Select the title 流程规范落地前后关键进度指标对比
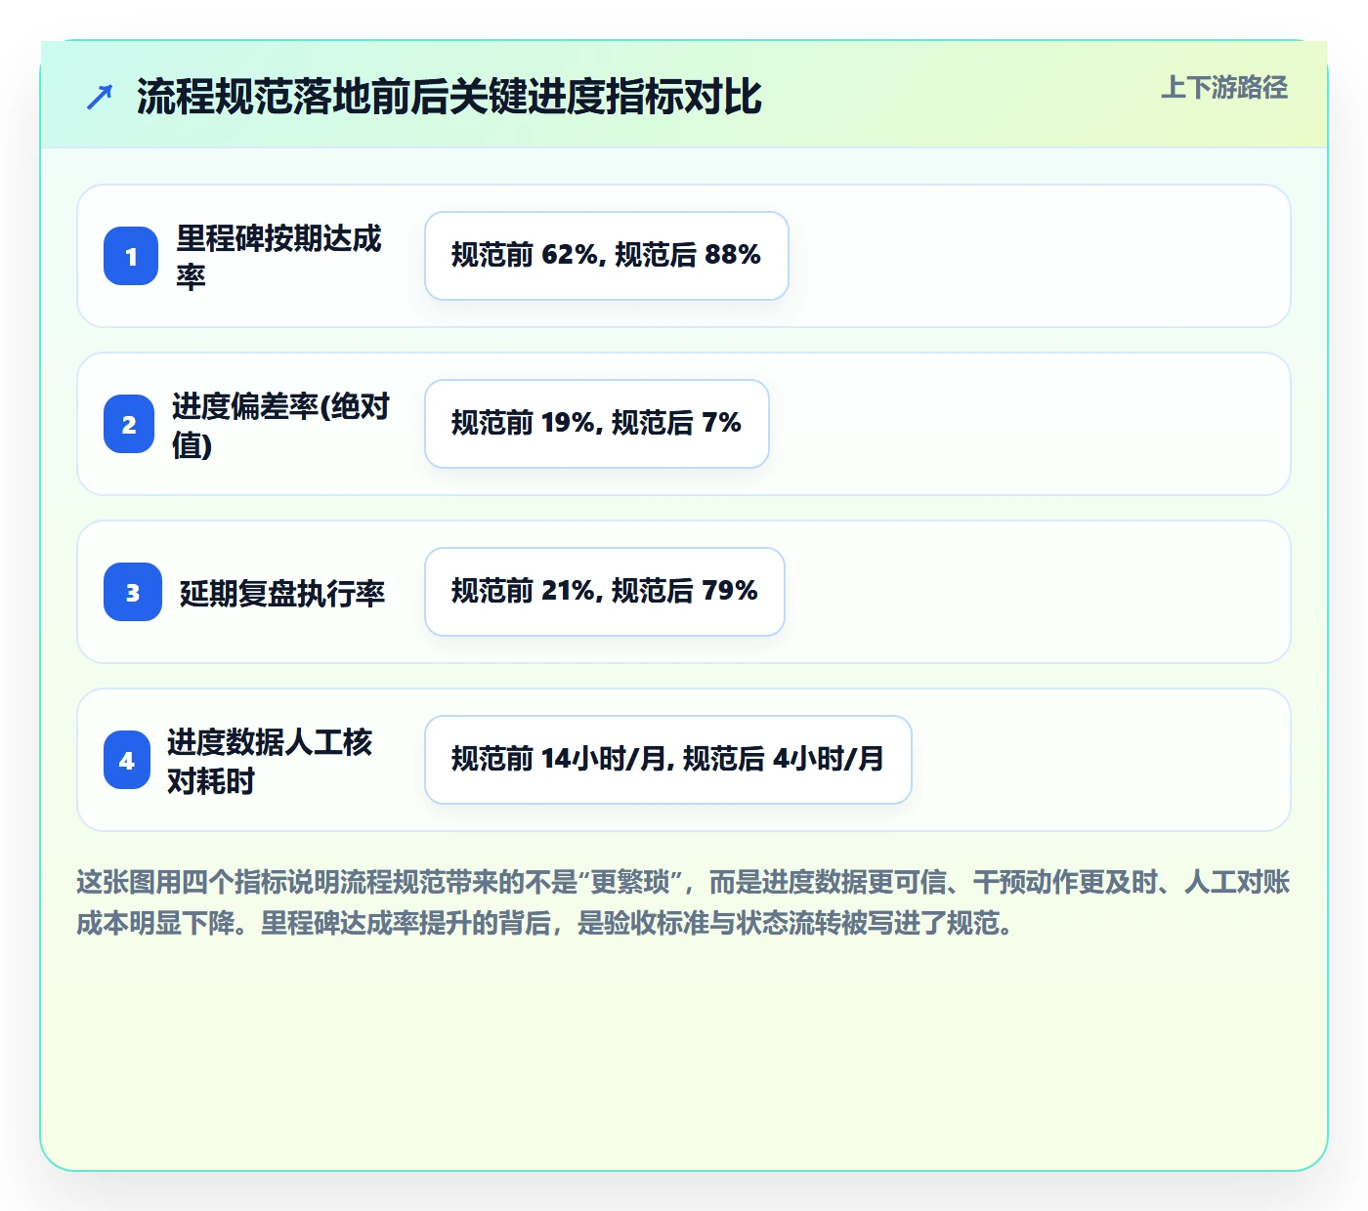This screenshot has width=1368, height=1211. tap(449, 97)
